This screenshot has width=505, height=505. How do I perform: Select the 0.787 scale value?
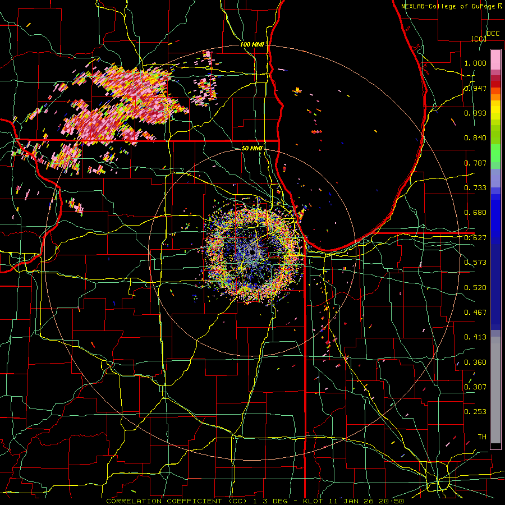pyautogui.click(x=475, y=163)
